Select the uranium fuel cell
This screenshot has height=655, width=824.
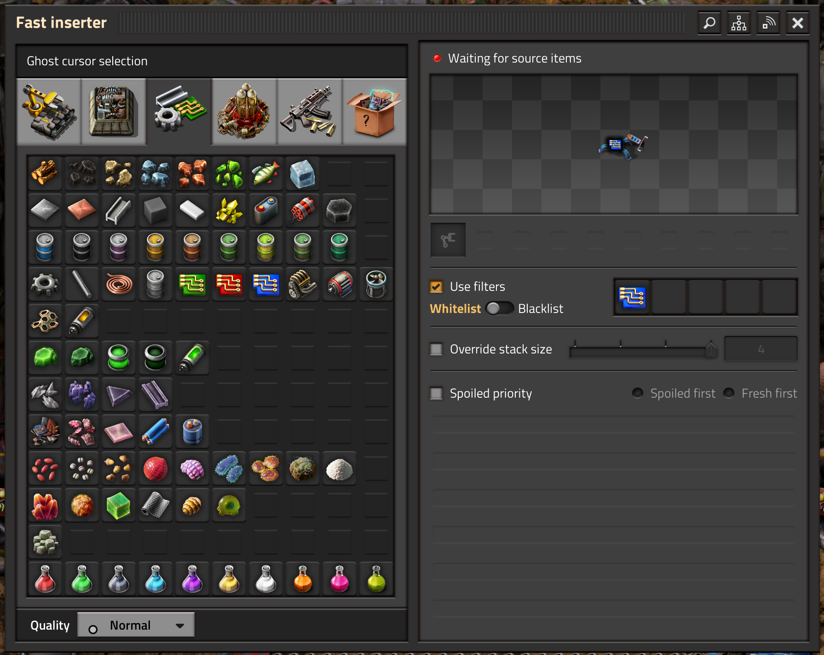(192, 358)
